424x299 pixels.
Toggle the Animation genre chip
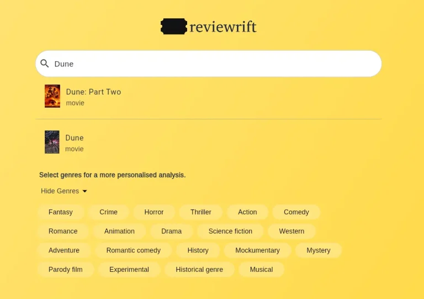click(x=119, y=232)
